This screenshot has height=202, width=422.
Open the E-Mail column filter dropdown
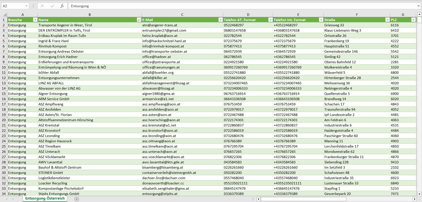220,20
